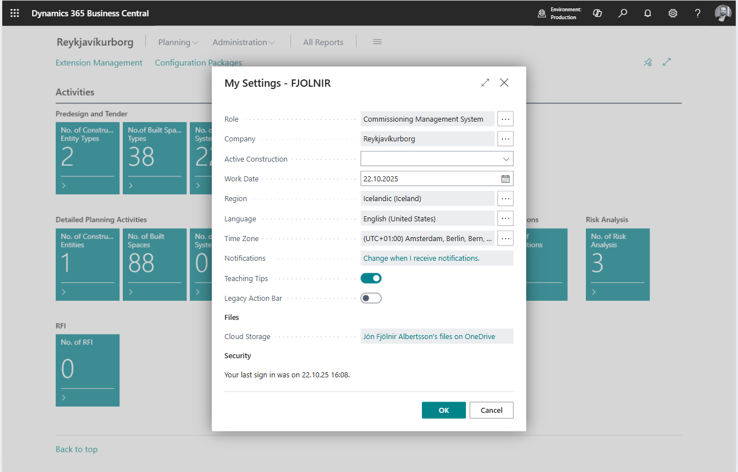The width and height of the screenshot is (738, 472).
Task: Expand the Active Construction dropdown
Action: point(506,159)
